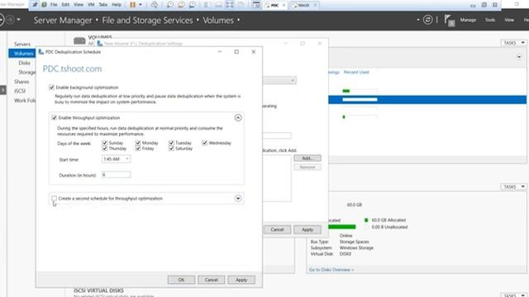
Task: Open the Server Manager Manage menu
Action: tap(468, 20)
